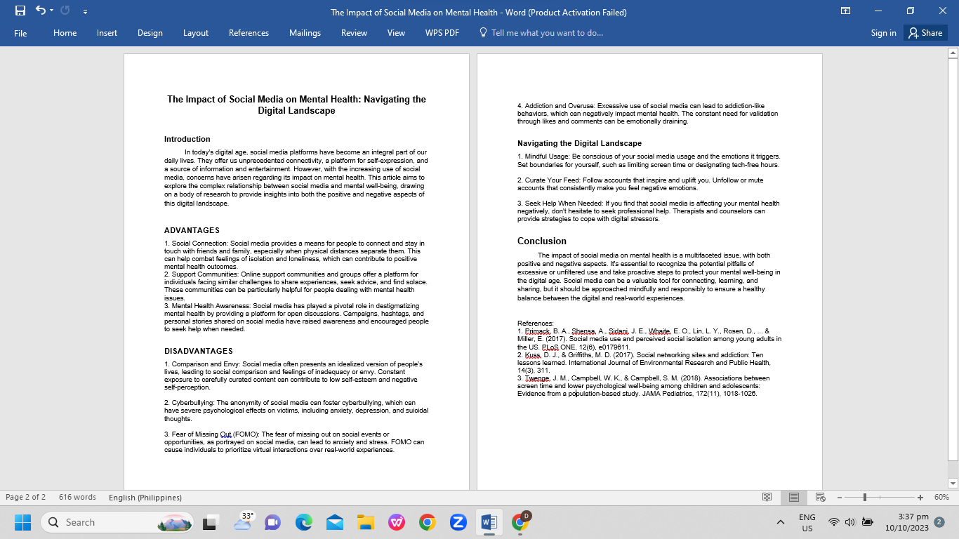
Task: Switch to the Home tab
Action: [65, 33]
